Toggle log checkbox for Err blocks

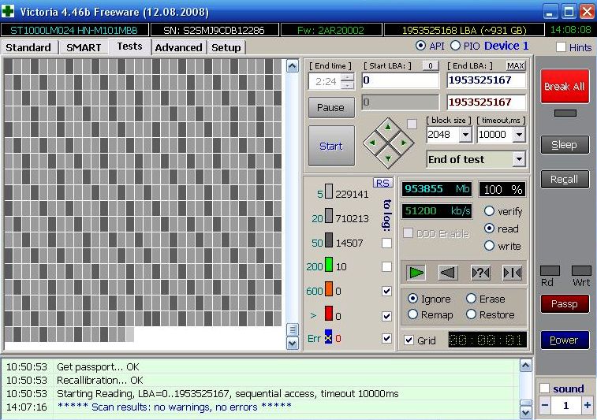coord(386,338)
